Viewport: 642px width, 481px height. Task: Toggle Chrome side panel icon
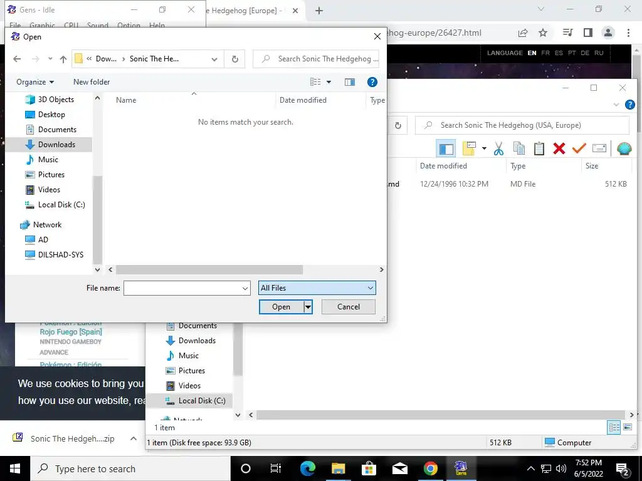click(x=588, y=33)
